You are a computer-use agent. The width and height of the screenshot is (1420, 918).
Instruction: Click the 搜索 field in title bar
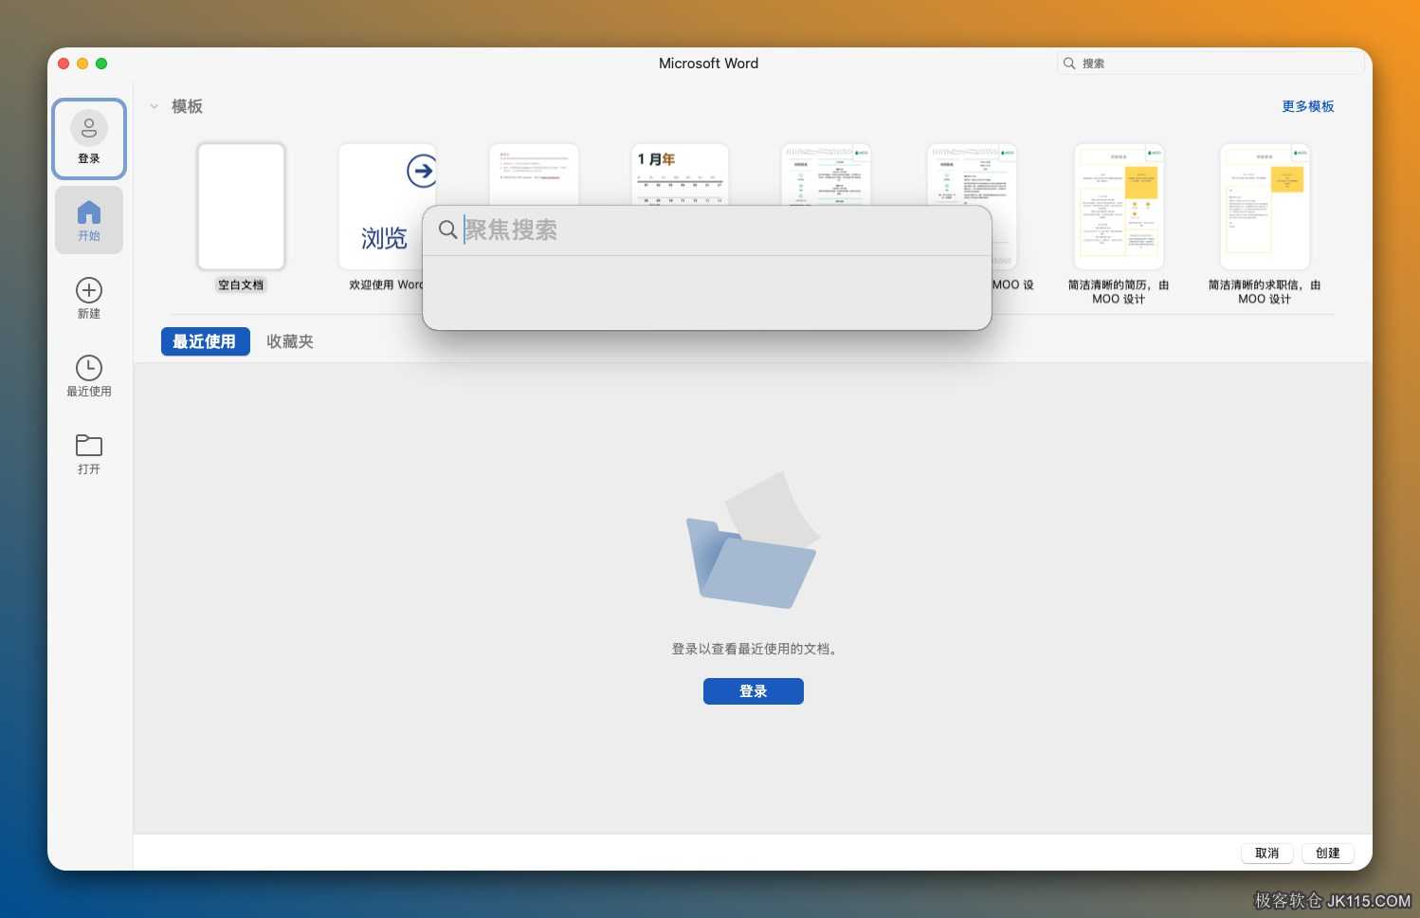tap(1211, 64)
